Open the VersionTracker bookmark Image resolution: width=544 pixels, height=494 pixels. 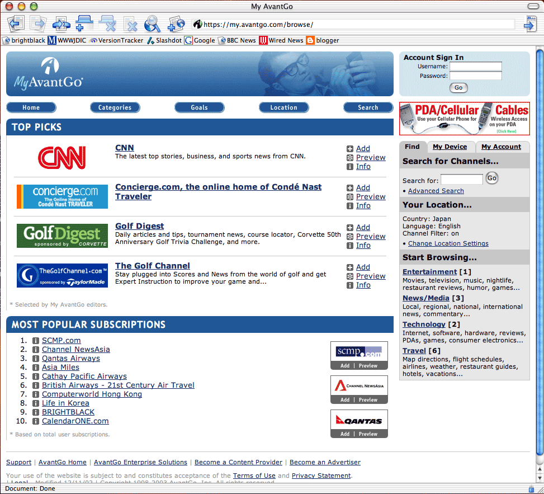116,40
